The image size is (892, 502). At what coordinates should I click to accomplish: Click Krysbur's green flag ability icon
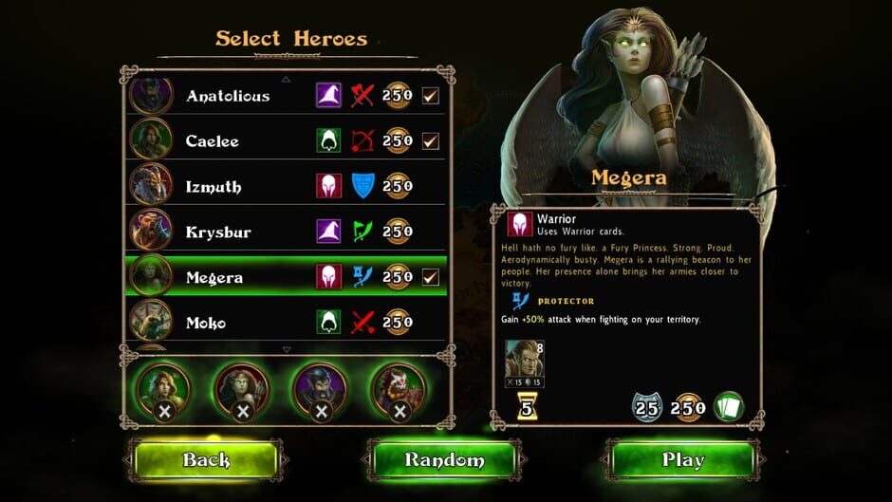coord(362,232)
